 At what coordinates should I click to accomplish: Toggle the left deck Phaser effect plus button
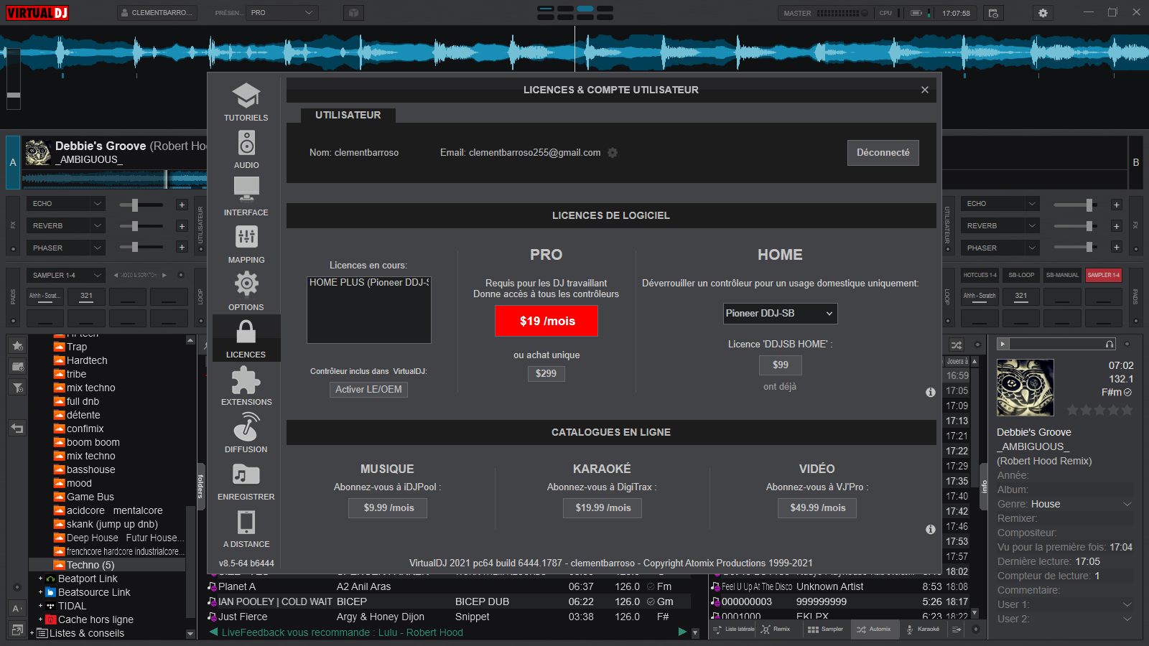point(182,248)
